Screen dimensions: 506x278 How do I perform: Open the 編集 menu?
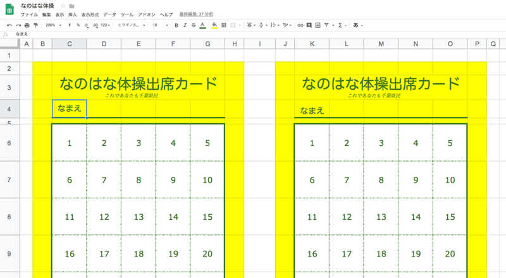[46, 15]
